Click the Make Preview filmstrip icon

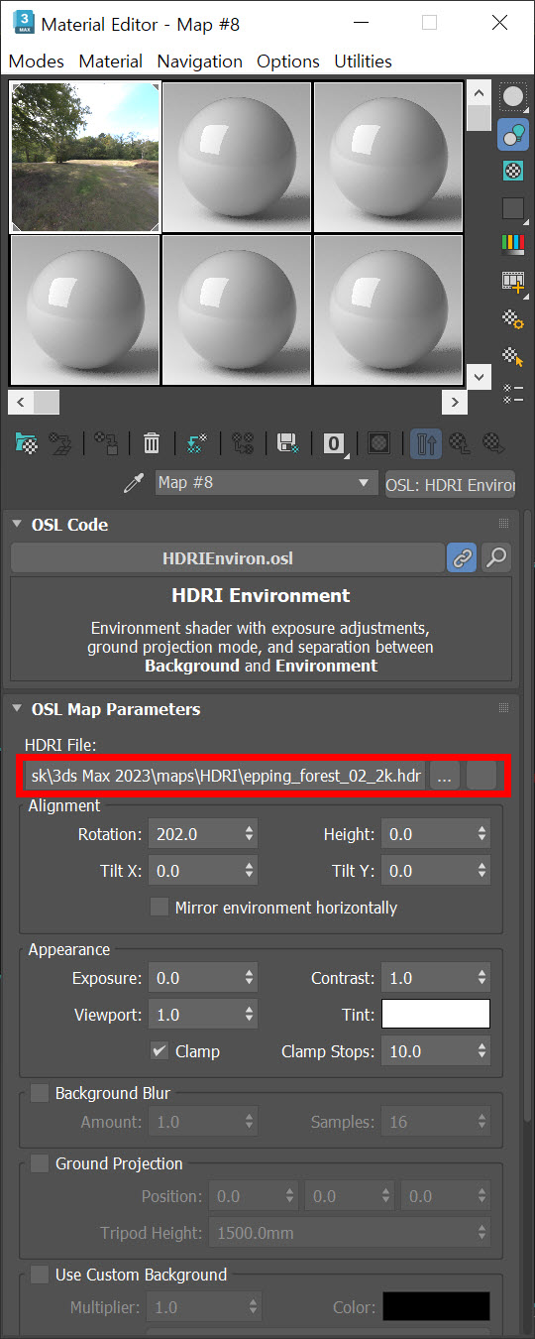(x=513, y=282)
